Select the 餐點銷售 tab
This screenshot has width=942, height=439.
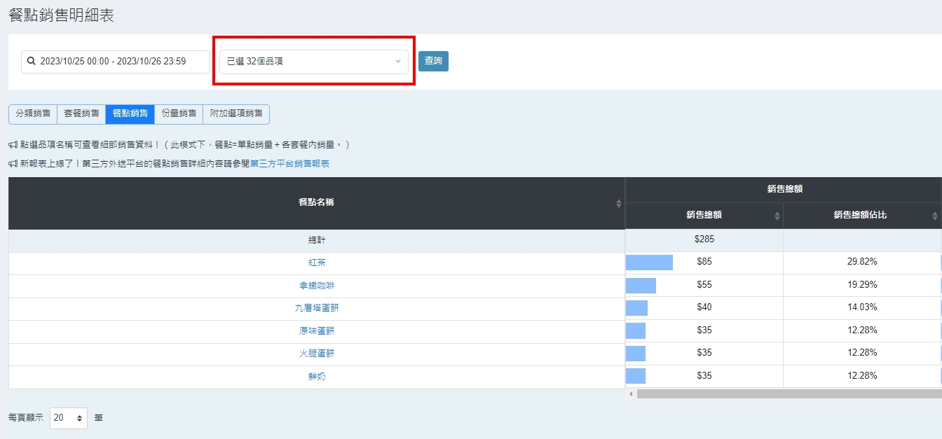130,113
